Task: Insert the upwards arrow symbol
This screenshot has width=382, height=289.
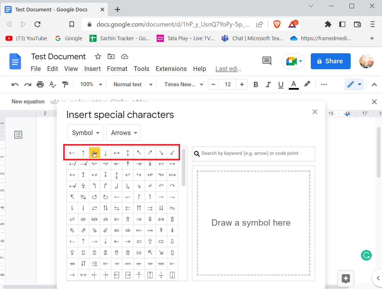Action: [83, 153]
